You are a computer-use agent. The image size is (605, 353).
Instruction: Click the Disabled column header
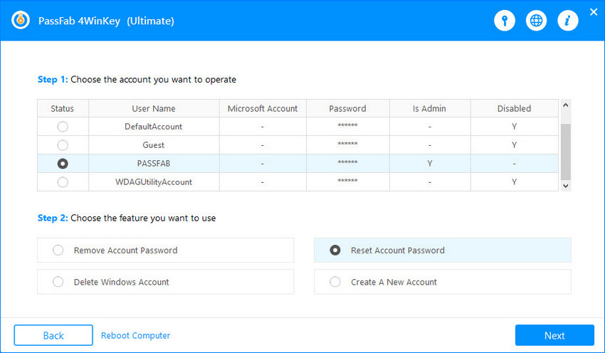(514, 108)
